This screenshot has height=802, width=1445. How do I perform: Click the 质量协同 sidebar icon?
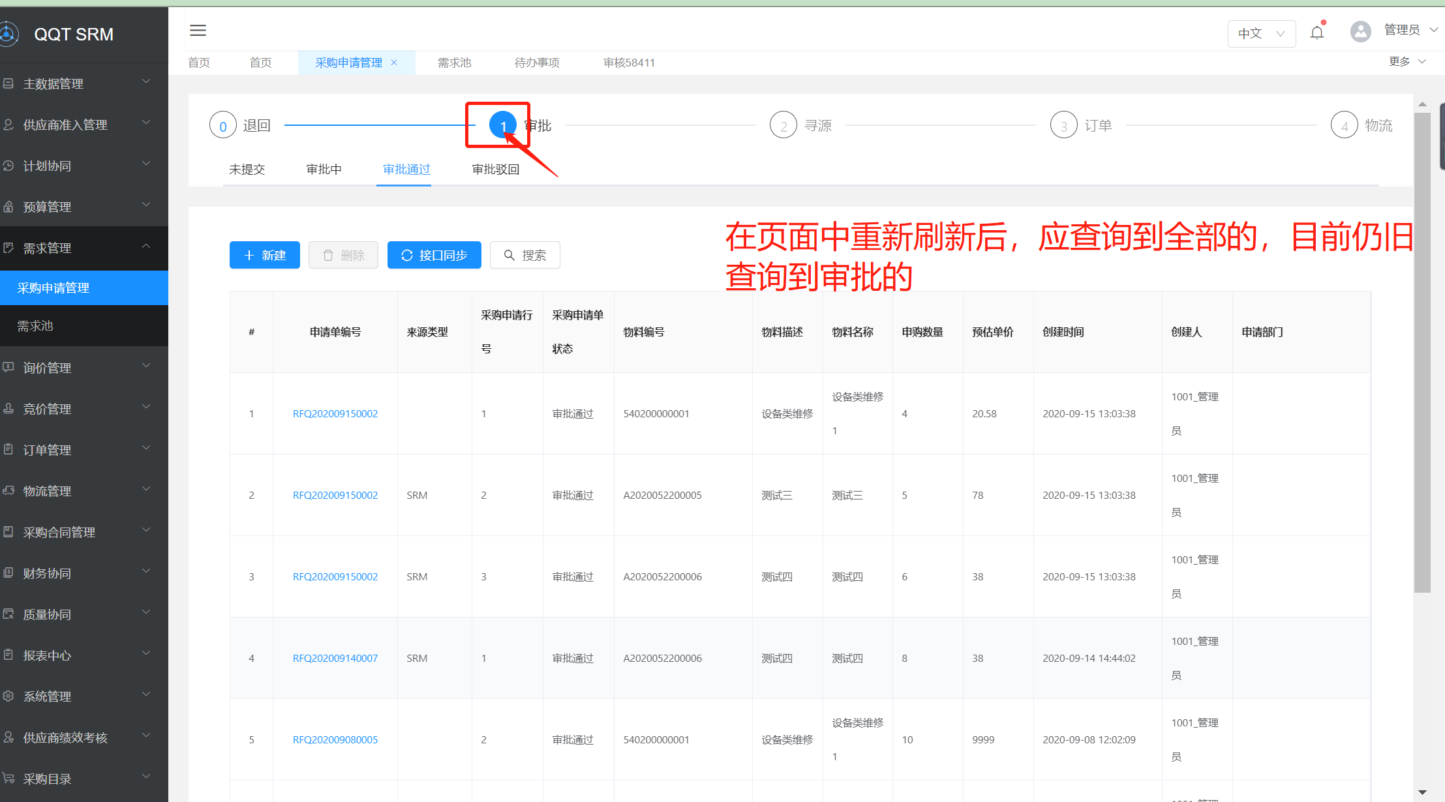click(x=8, y=614)
